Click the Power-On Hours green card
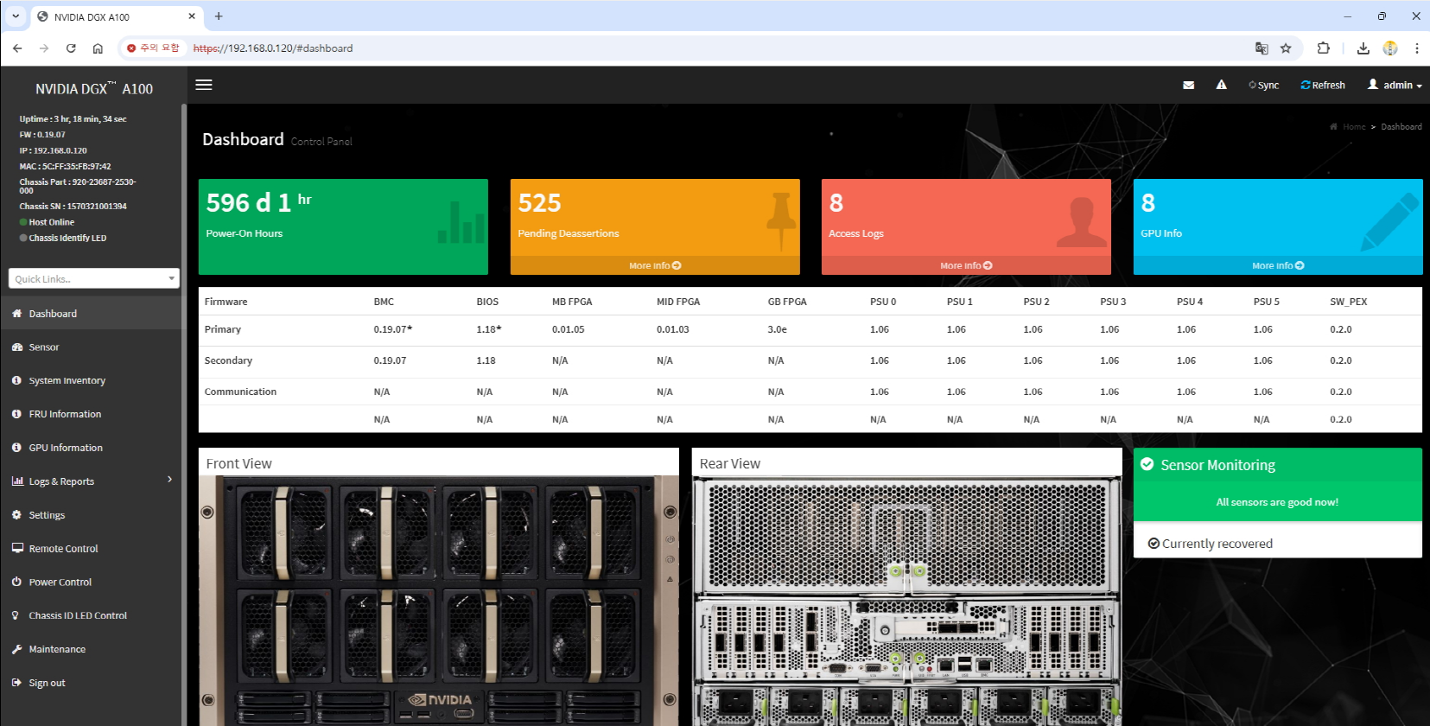The width and height of the screenshot is (1430, 726). pyautogui.click(x=343, y=226)
